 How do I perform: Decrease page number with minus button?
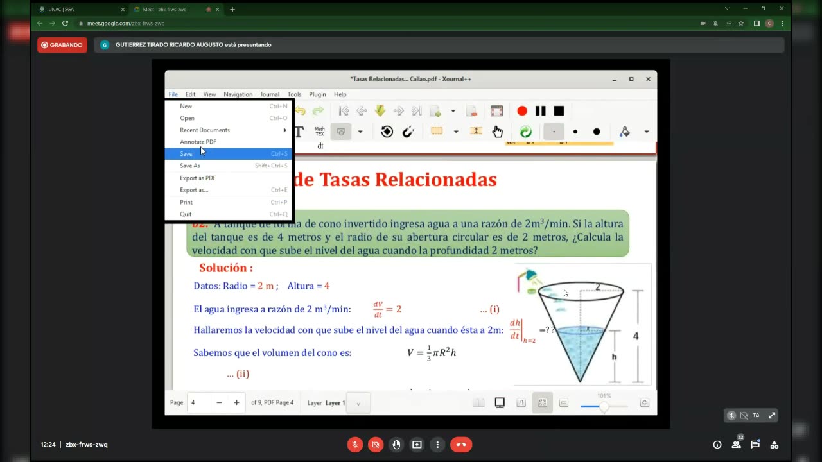pyautogui.click(x=219, y=402)
